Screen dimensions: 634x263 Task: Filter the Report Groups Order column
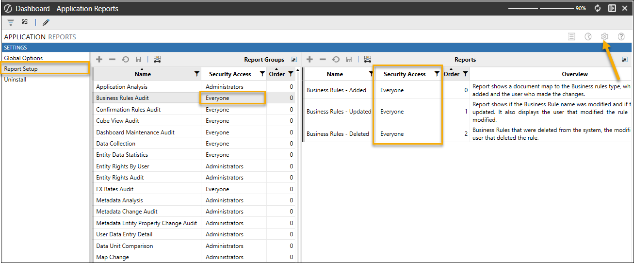coord(290,74)
